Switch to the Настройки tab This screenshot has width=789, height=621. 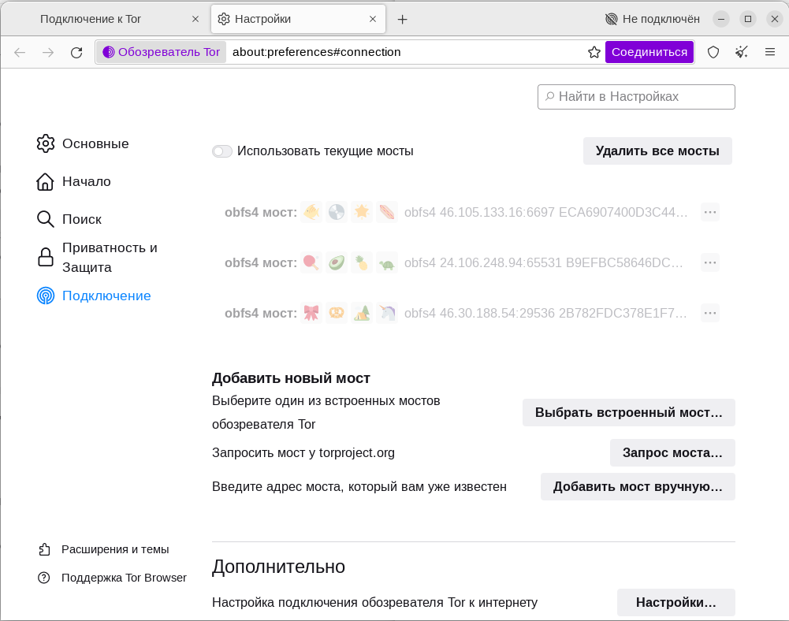pyautogui.click(x=299, y=19)
